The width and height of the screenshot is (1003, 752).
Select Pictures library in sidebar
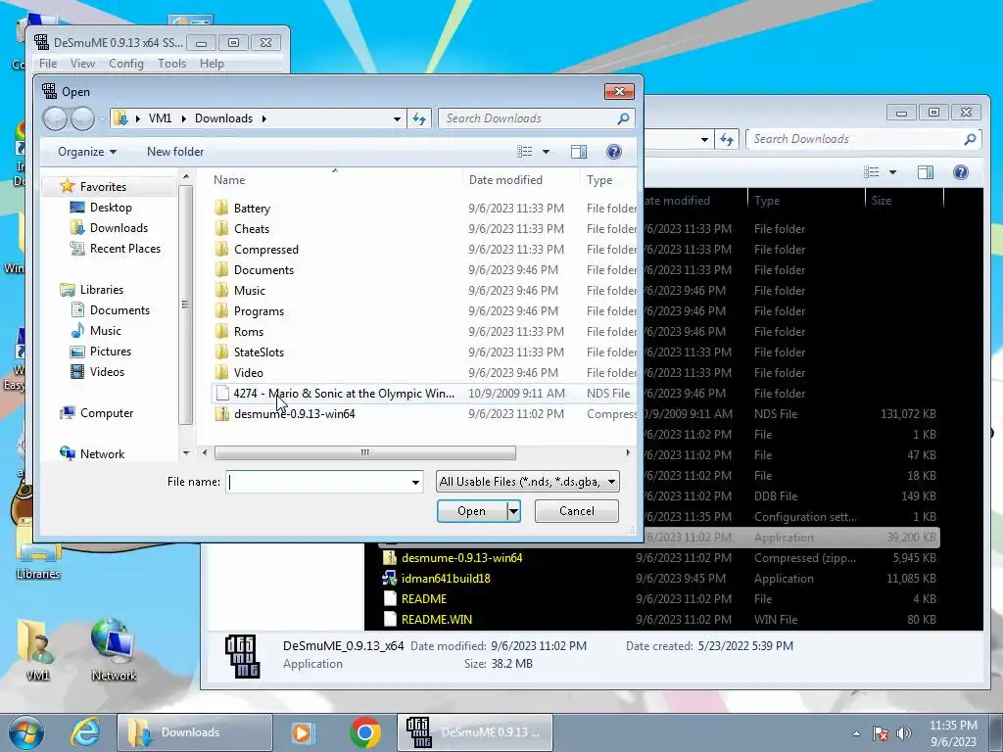(x=110, y=352)
